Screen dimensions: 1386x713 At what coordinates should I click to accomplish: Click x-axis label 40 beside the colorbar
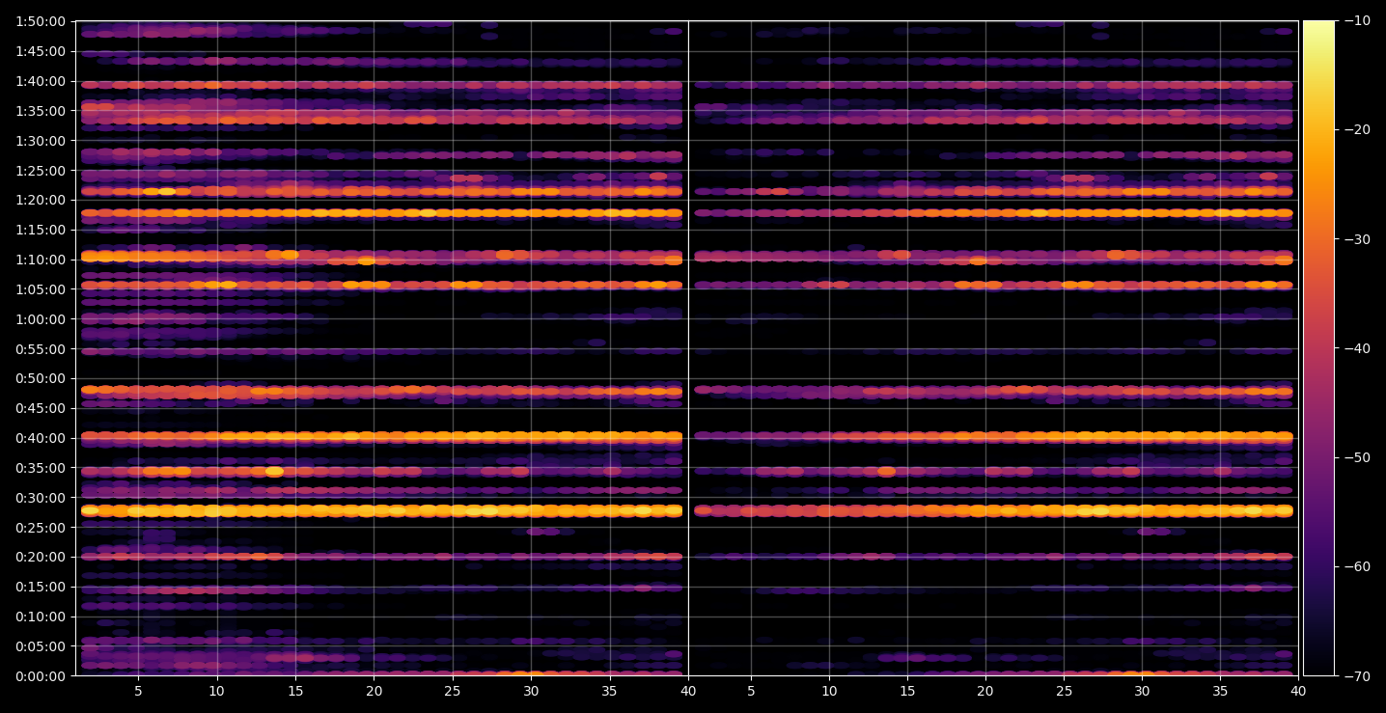[1299, 691]
